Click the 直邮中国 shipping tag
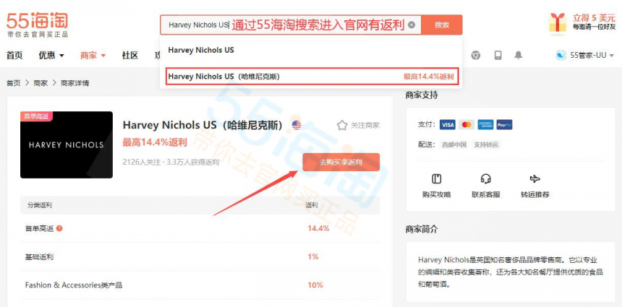This screenshot has height=307, width=622. 454,144
